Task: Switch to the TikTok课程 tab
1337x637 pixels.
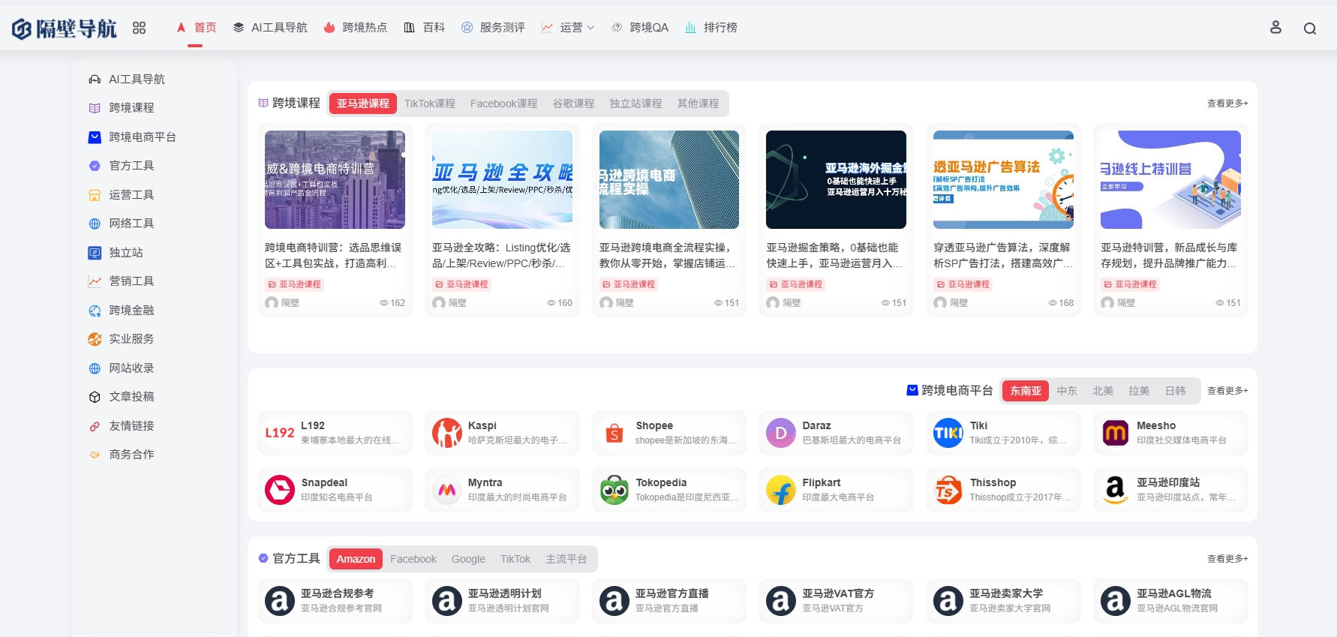Action: pos(430,104)
